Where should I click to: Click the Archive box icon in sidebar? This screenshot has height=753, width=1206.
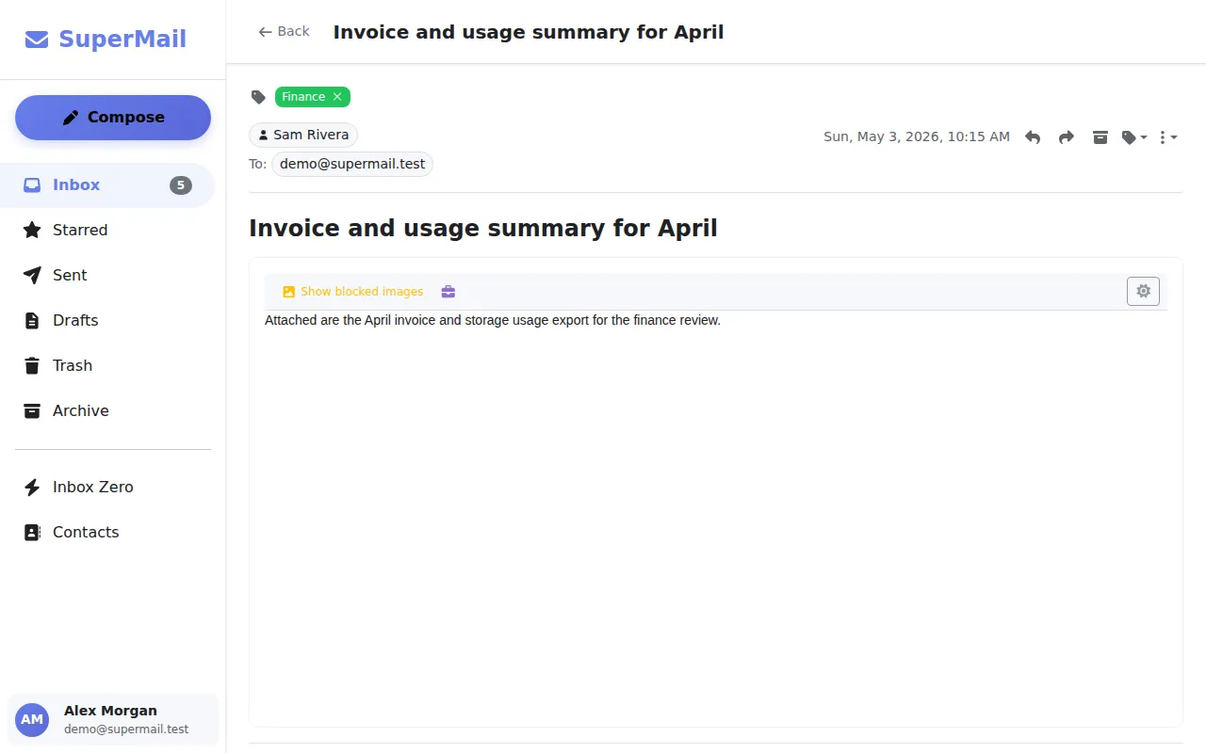(32, 411)
